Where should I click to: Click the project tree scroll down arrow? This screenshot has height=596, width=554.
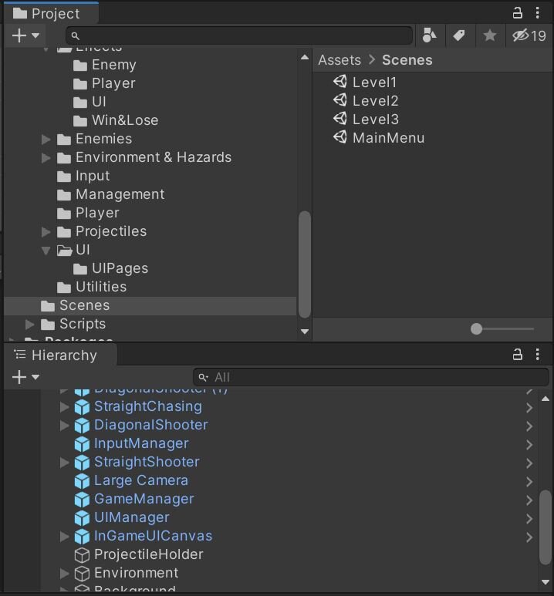click(305, 332)
